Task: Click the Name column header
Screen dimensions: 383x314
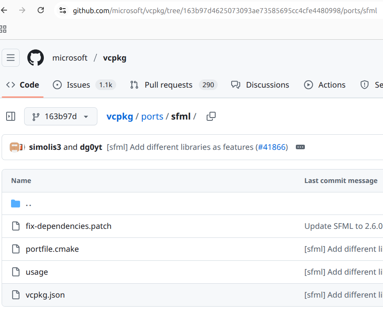Action: (x=21, y=181)
